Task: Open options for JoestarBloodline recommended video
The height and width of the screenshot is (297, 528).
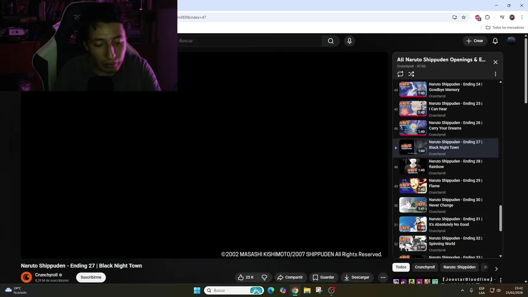Action: click(501, 280)
